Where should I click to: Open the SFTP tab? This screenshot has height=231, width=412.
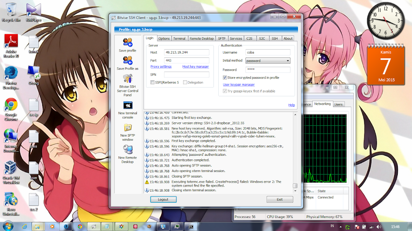[221, 39]
